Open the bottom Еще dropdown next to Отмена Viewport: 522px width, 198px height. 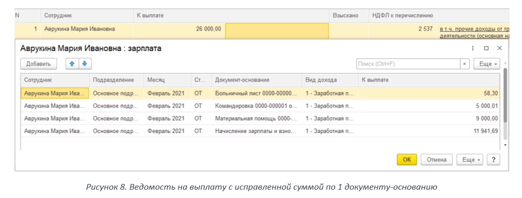(470, 160)
